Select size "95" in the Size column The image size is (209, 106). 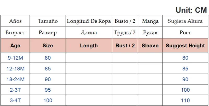pos(48,90)
